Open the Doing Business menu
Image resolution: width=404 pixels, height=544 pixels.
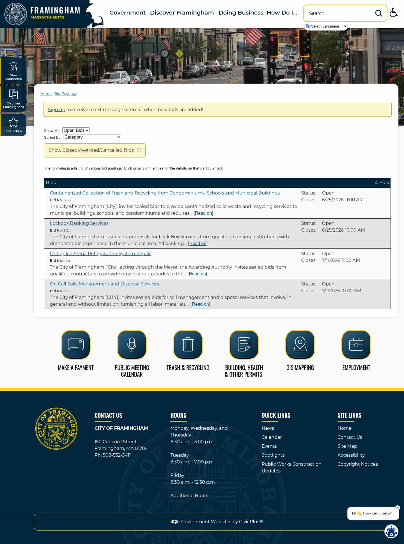click(241, 13)
